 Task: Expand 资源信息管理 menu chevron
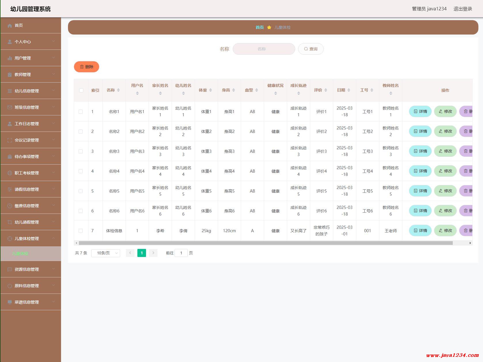coord(54,269)
